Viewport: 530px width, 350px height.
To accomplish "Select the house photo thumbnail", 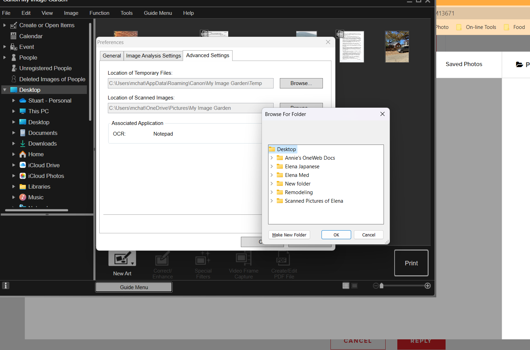I will click(x=397, y=47).
